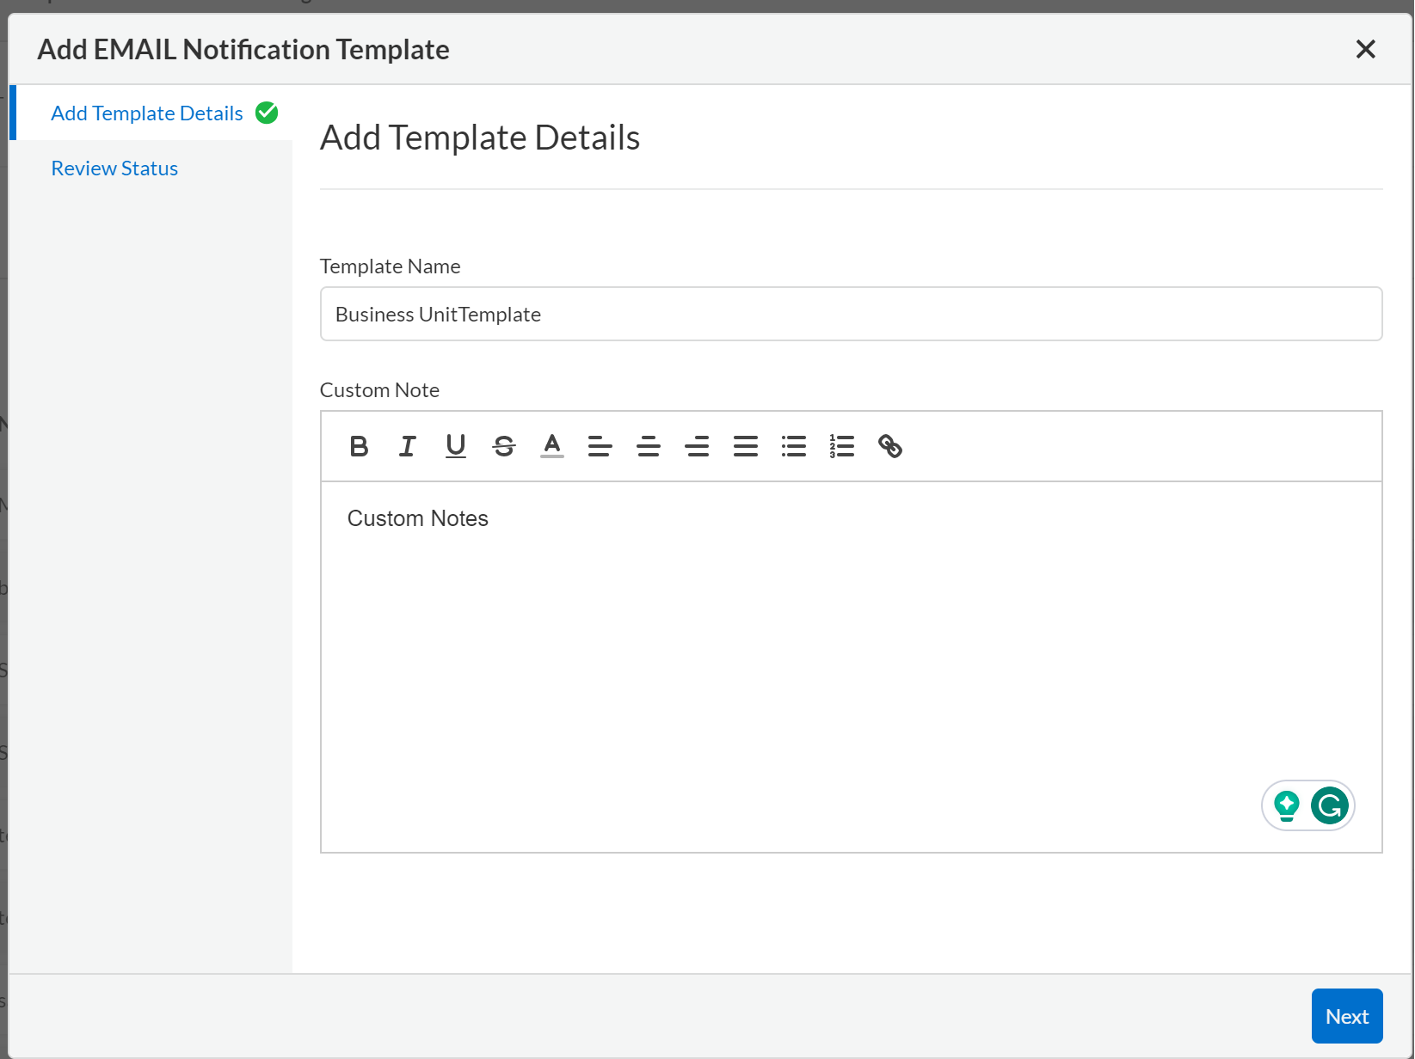The image size is (1415, 1059).
Task: Focus the Template Name input field
Action: click(x=851, y=314)
